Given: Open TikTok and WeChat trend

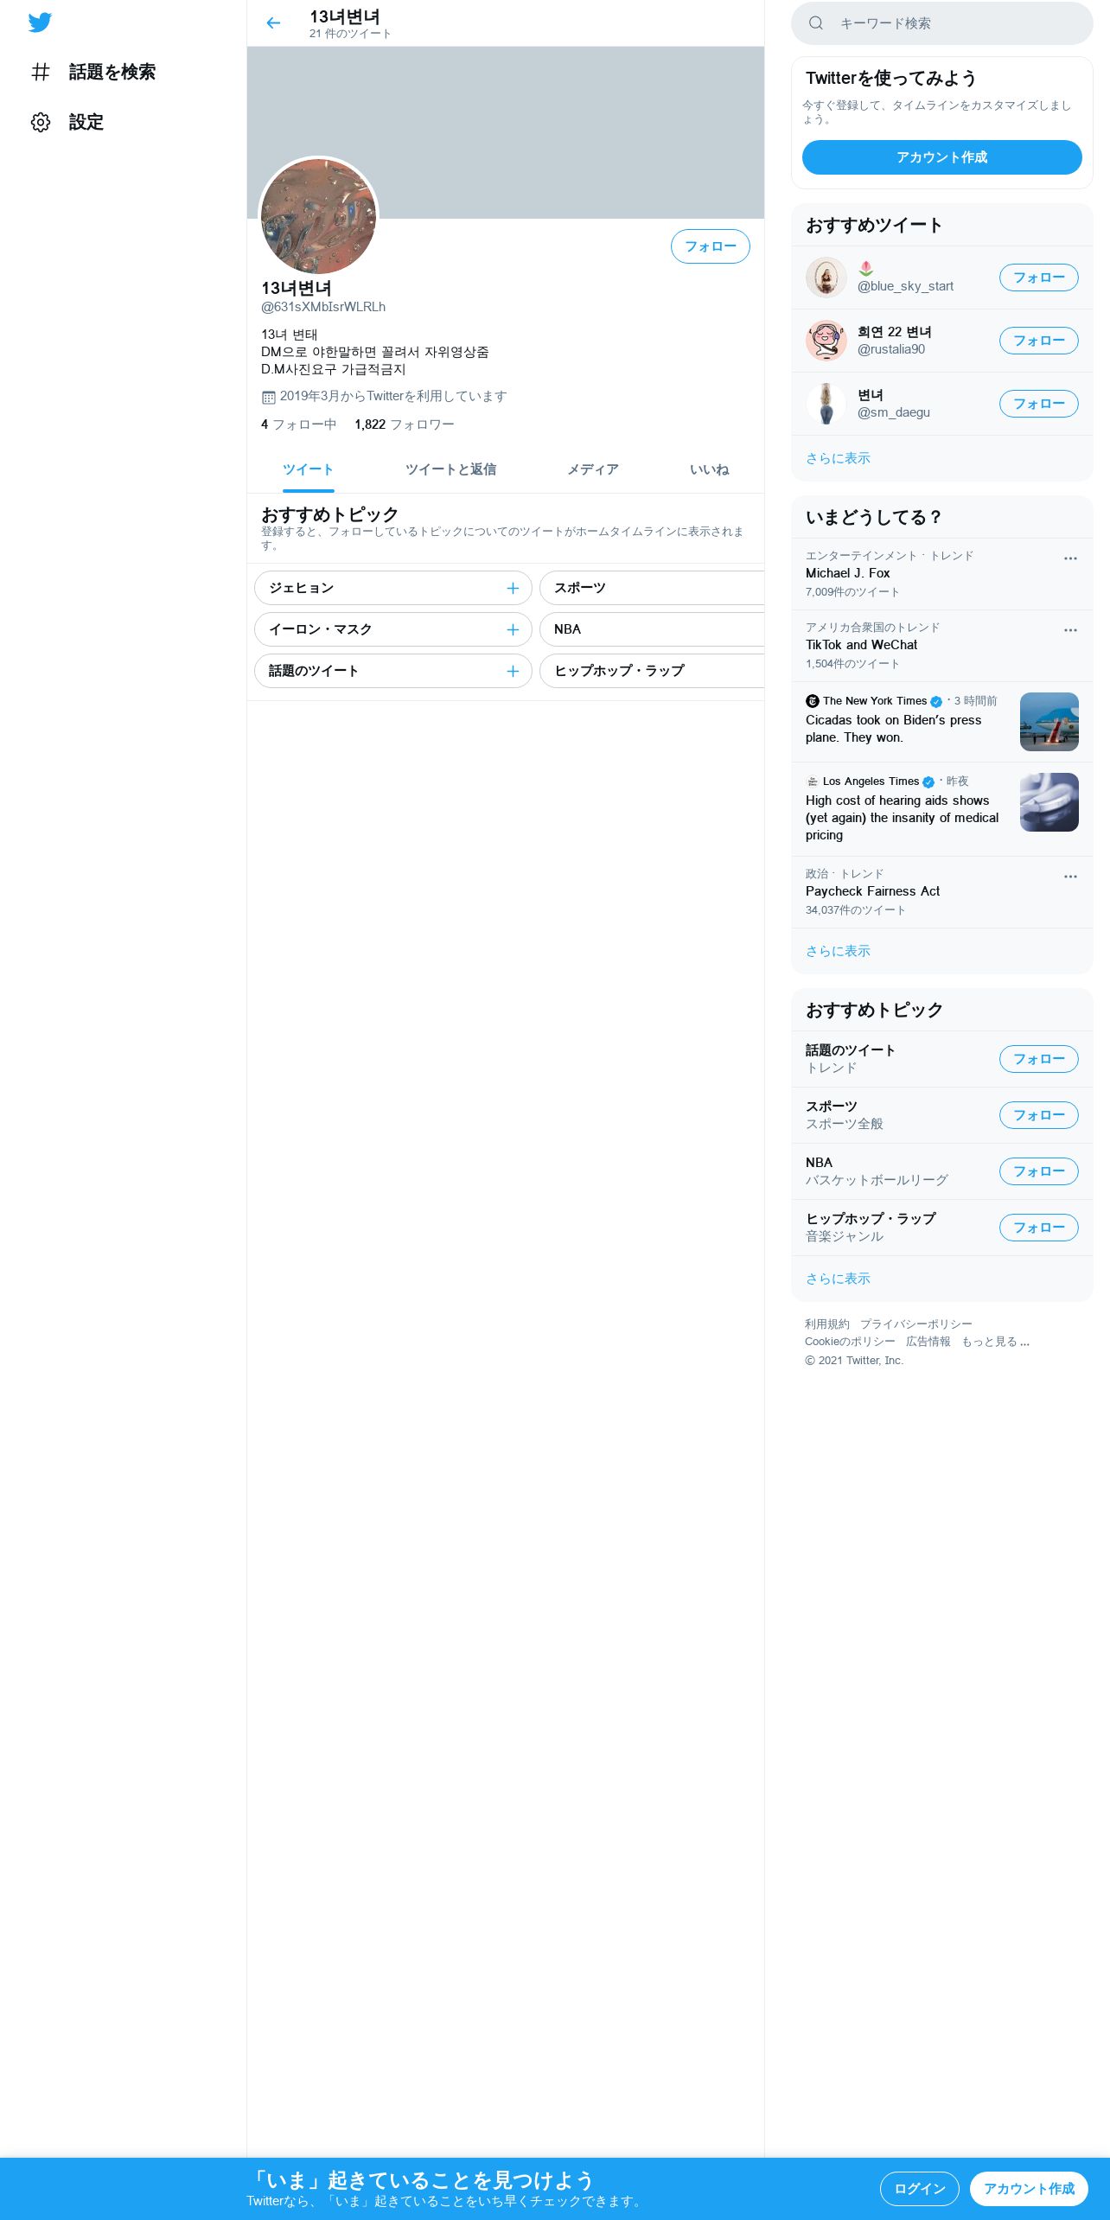Looking at the screenshot, I should tap(942, 646).
